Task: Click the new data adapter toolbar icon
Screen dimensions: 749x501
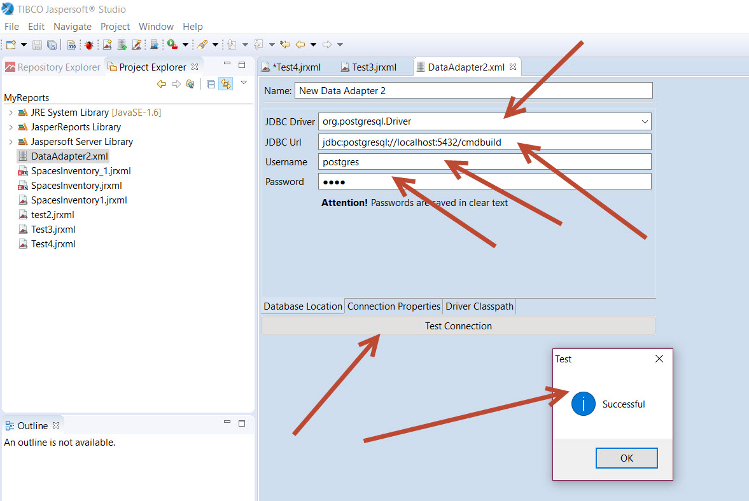Action: pos(122,45)
